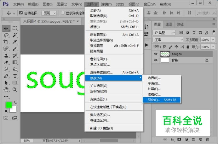Open the Layers panel flyout menu
Image resolution: width=218 pixels, height=144 pixels.
(x=214, y=24)
